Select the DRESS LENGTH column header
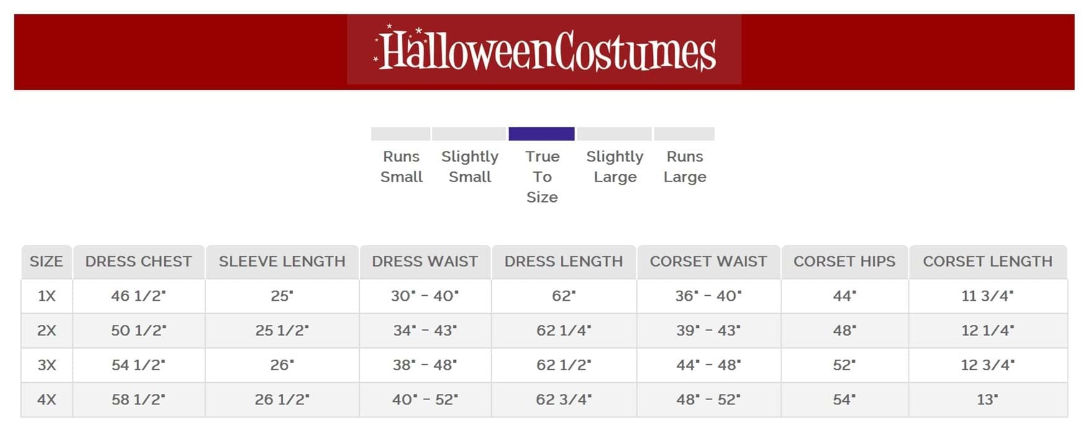The height and width of the screenshot is (438, 1087). click(x=563, y=262)
